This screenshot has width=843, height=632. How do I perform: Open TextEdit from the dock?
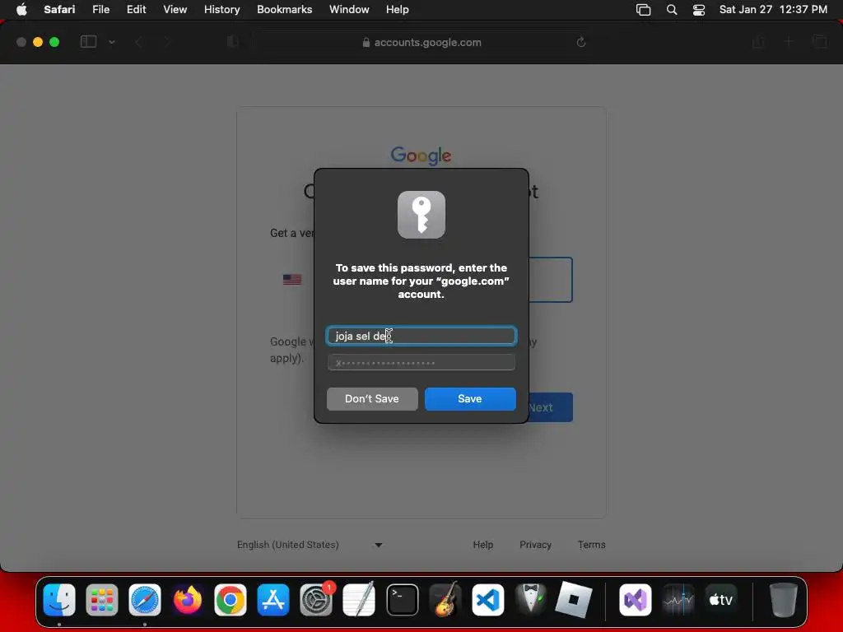pyautogui.click(x=359, y=599)
